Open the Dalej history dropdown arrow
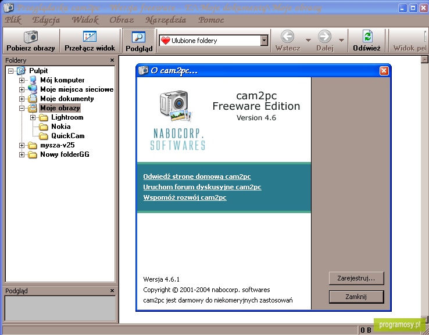This screenshot has height=335, width=429. point(341,40)
